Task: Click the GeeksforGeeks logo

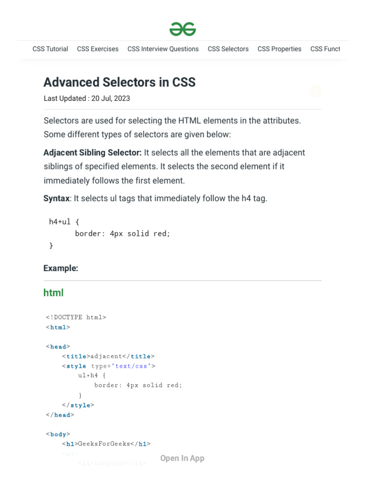Action: point(182,29)
